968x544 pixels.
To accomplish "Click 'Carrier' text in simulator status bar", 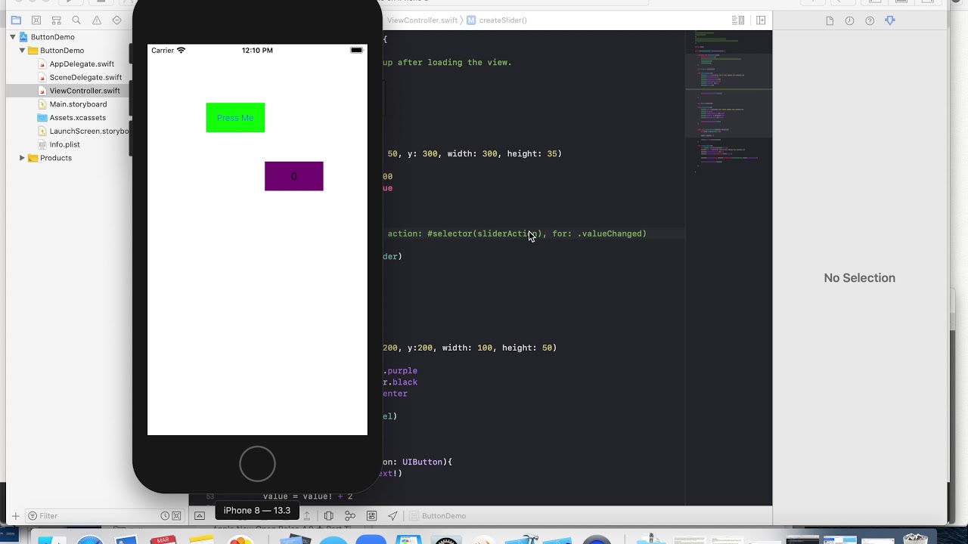I will pyautogui.click(x=163, y=51).
